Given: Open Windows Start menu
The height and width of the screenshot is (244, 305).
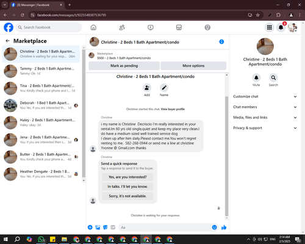Looking at the screenshot, I should point(5,239).
